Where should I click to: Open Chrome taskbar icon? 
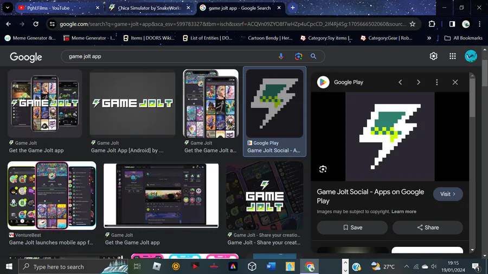[x=309, y=266]
